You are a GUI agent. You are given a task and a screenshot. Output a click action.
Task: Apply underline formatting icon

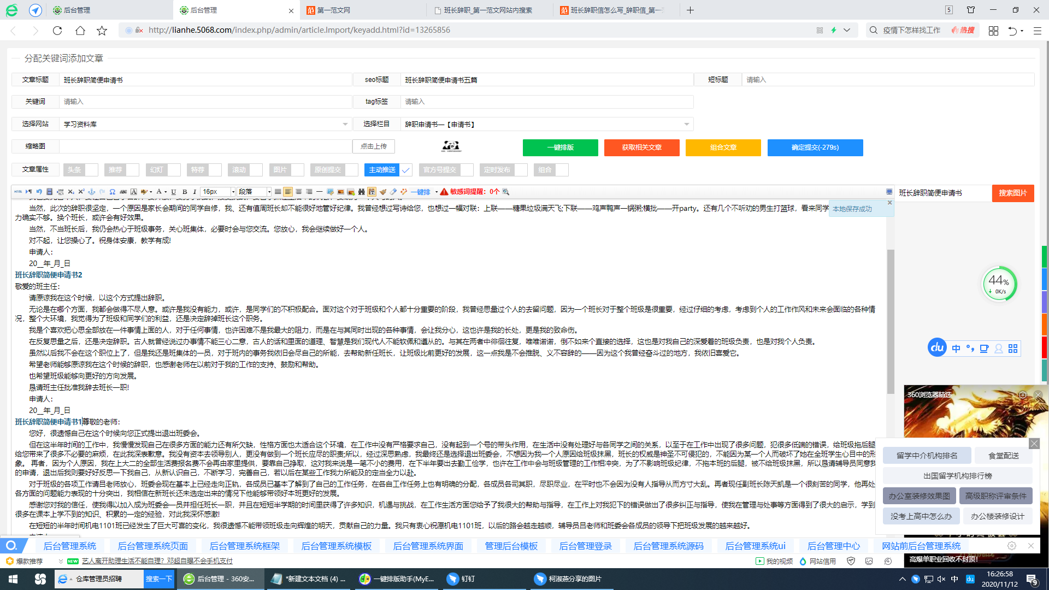point(173,192)
